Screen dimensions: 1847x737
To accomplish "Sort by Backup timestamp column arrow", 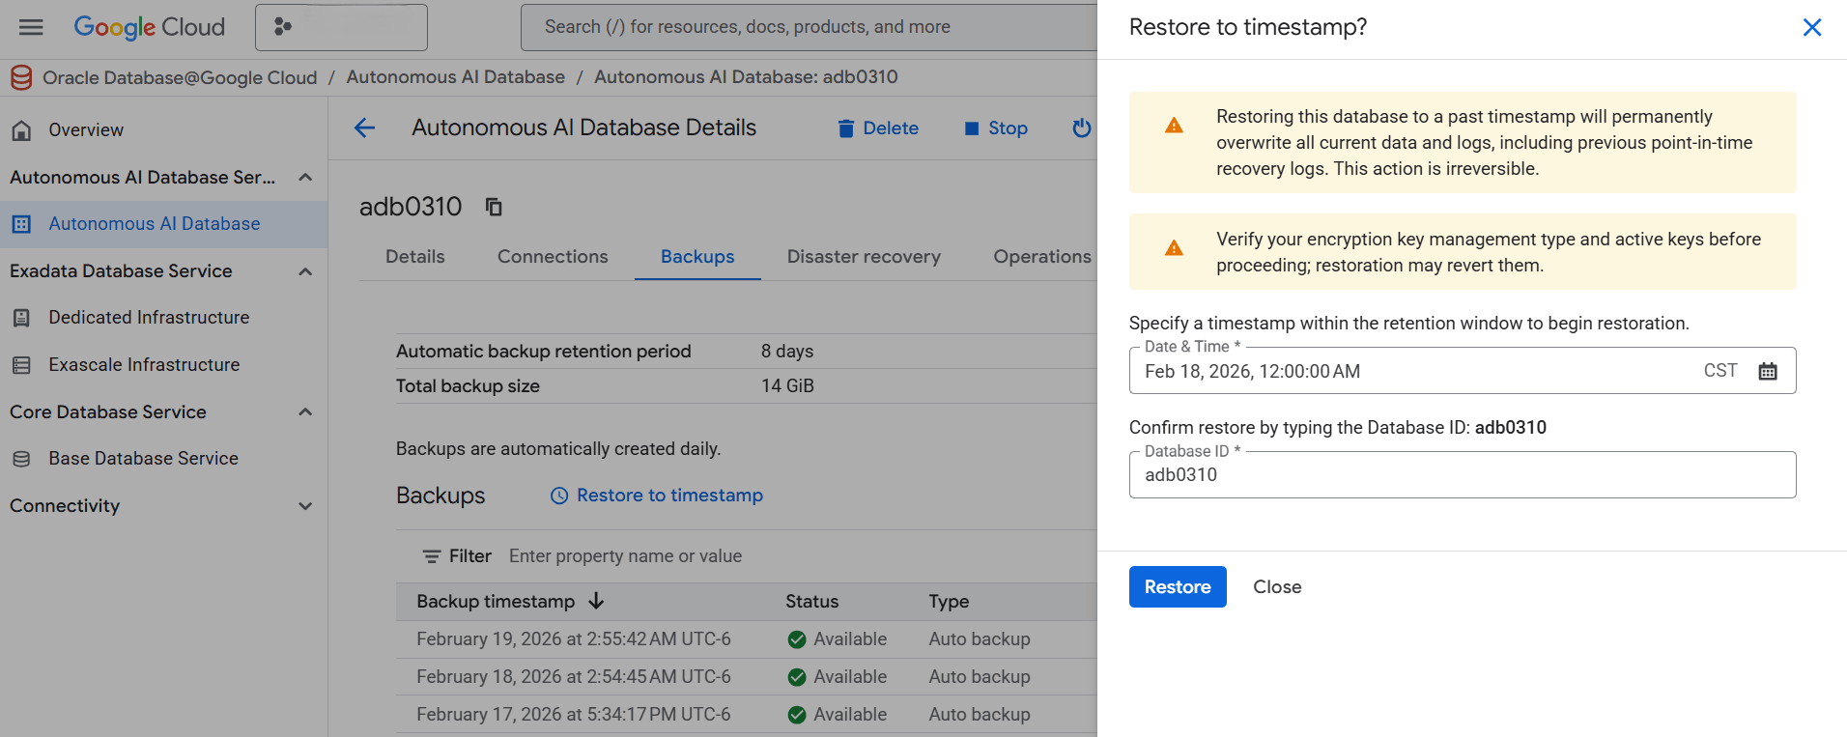I will [x=596, y=601].
